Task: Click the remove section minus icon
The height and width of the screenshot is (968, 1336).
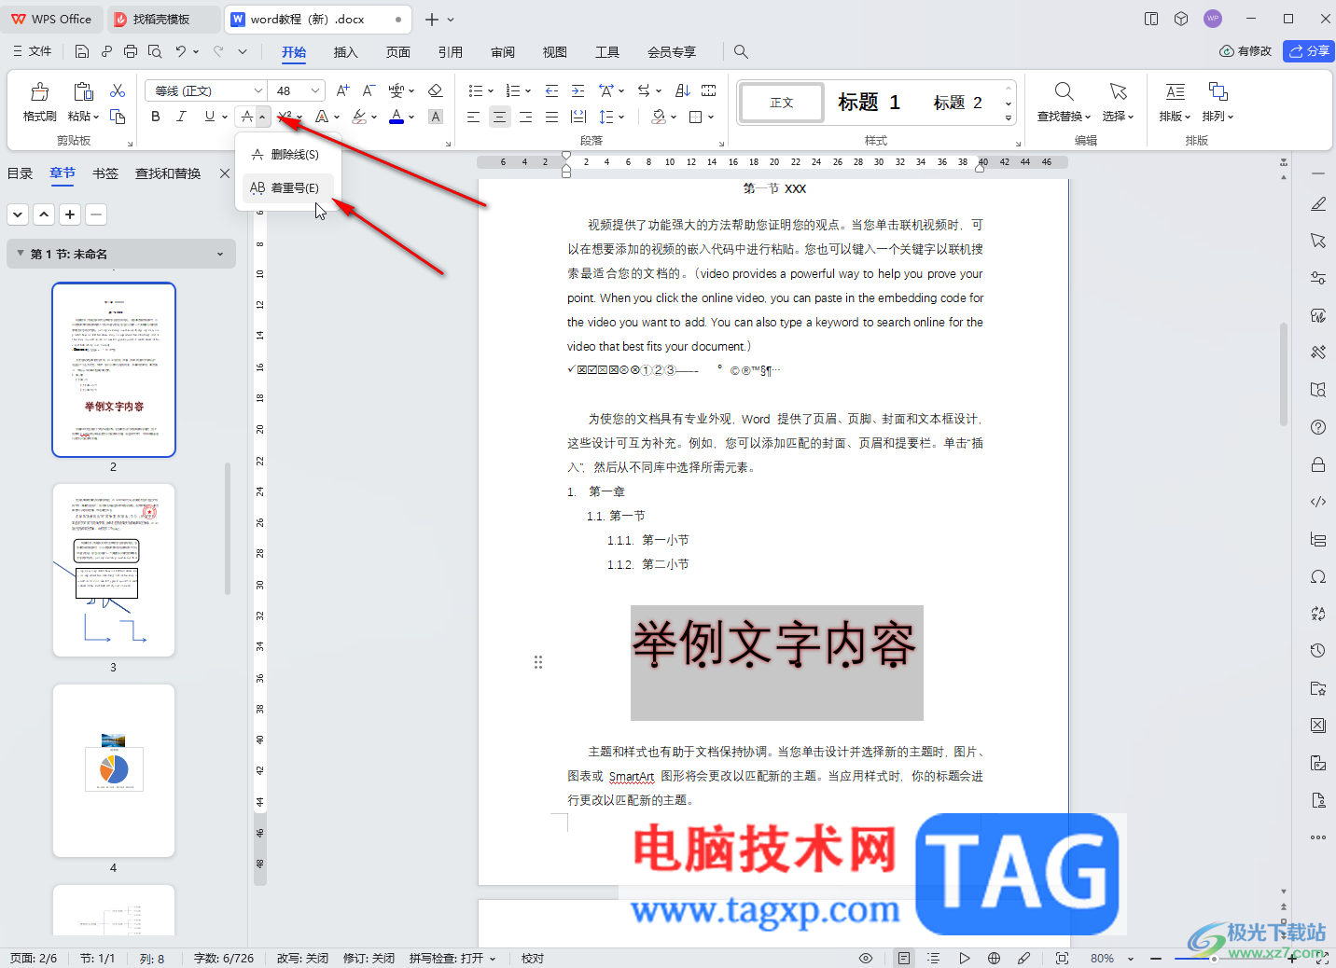Action: [x=95, y=214]
